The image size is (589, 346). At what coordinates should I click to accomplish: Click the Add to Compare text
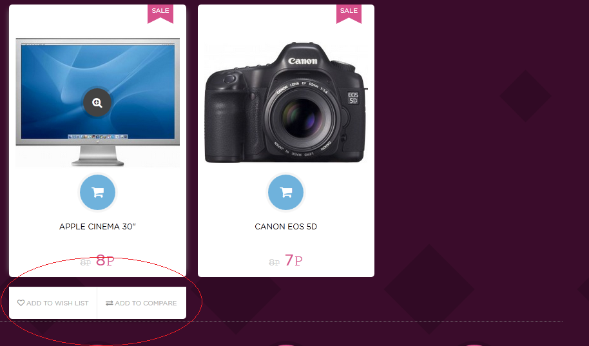146,303
